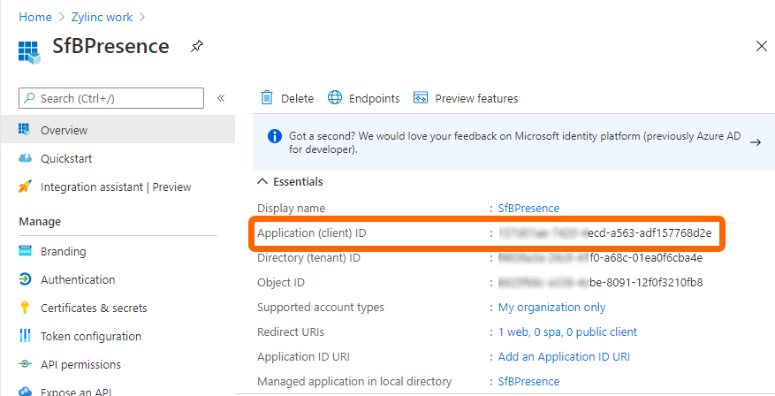Click the Overview grid icon
775x396 pixels.
(x=24, y=130)
